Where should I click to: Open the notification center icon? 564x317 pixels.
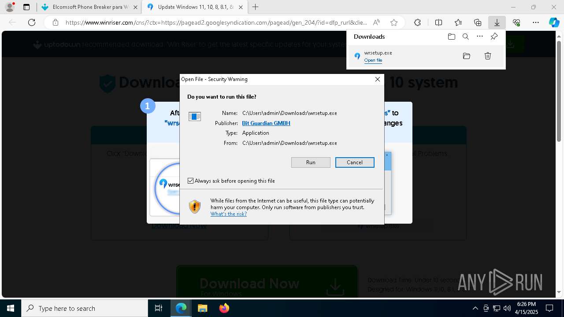(549, 308)
